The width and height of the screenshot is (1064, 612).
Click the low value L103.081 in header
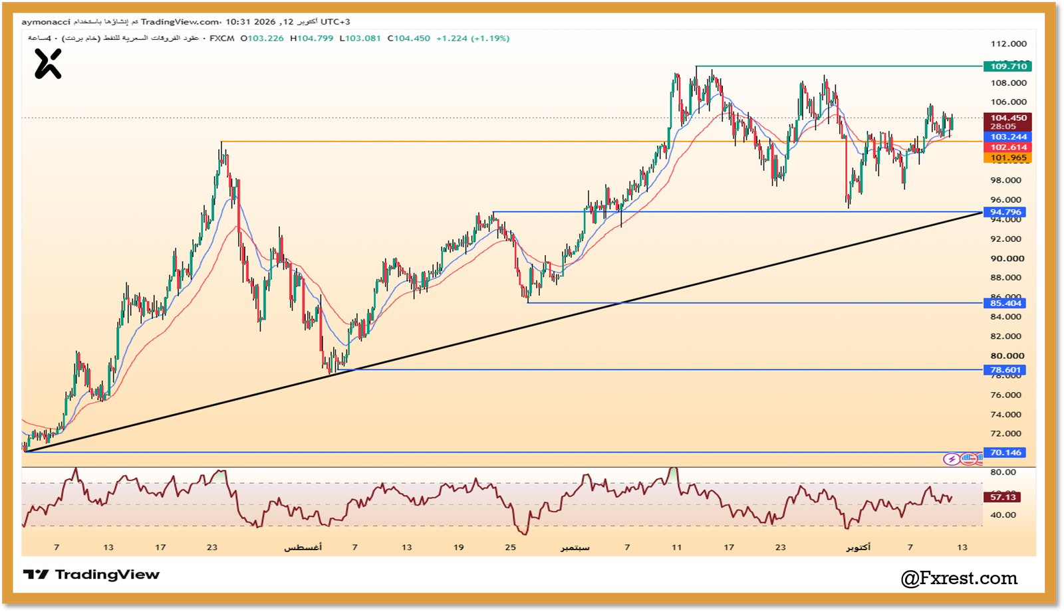tap(360, 39)
